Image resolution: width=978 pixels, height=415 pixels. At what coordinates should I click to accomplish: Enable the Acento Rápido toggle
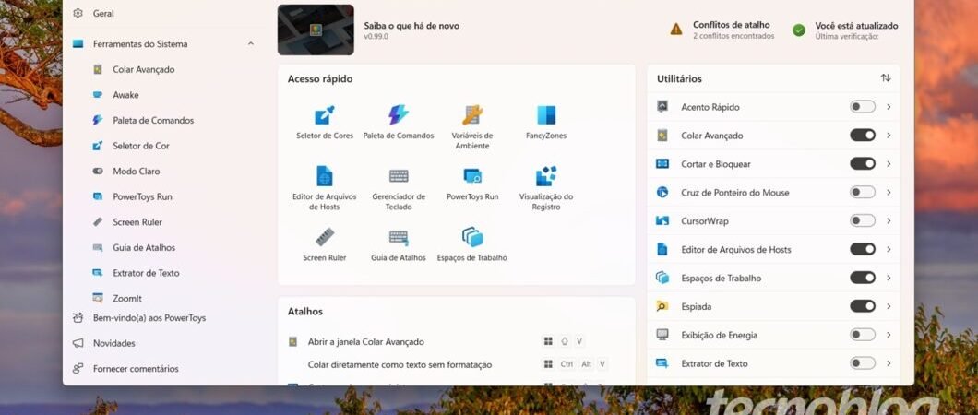click(863, 107)
